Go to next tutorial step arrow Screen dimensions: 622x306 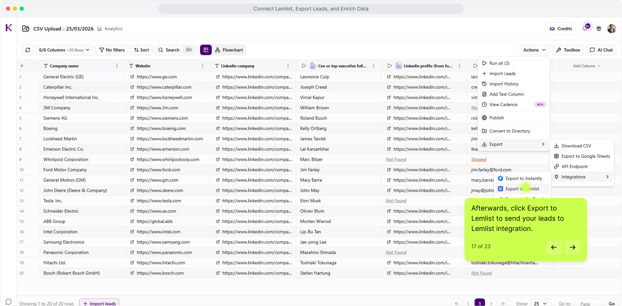tap(572, 247)
